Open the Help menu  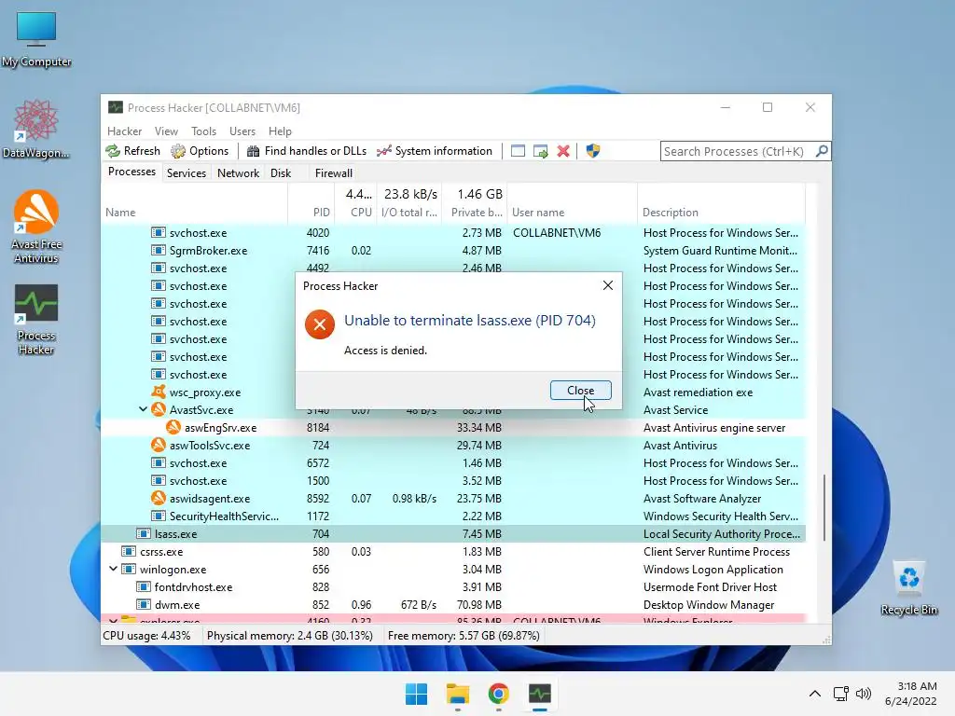tap(280, 131)
